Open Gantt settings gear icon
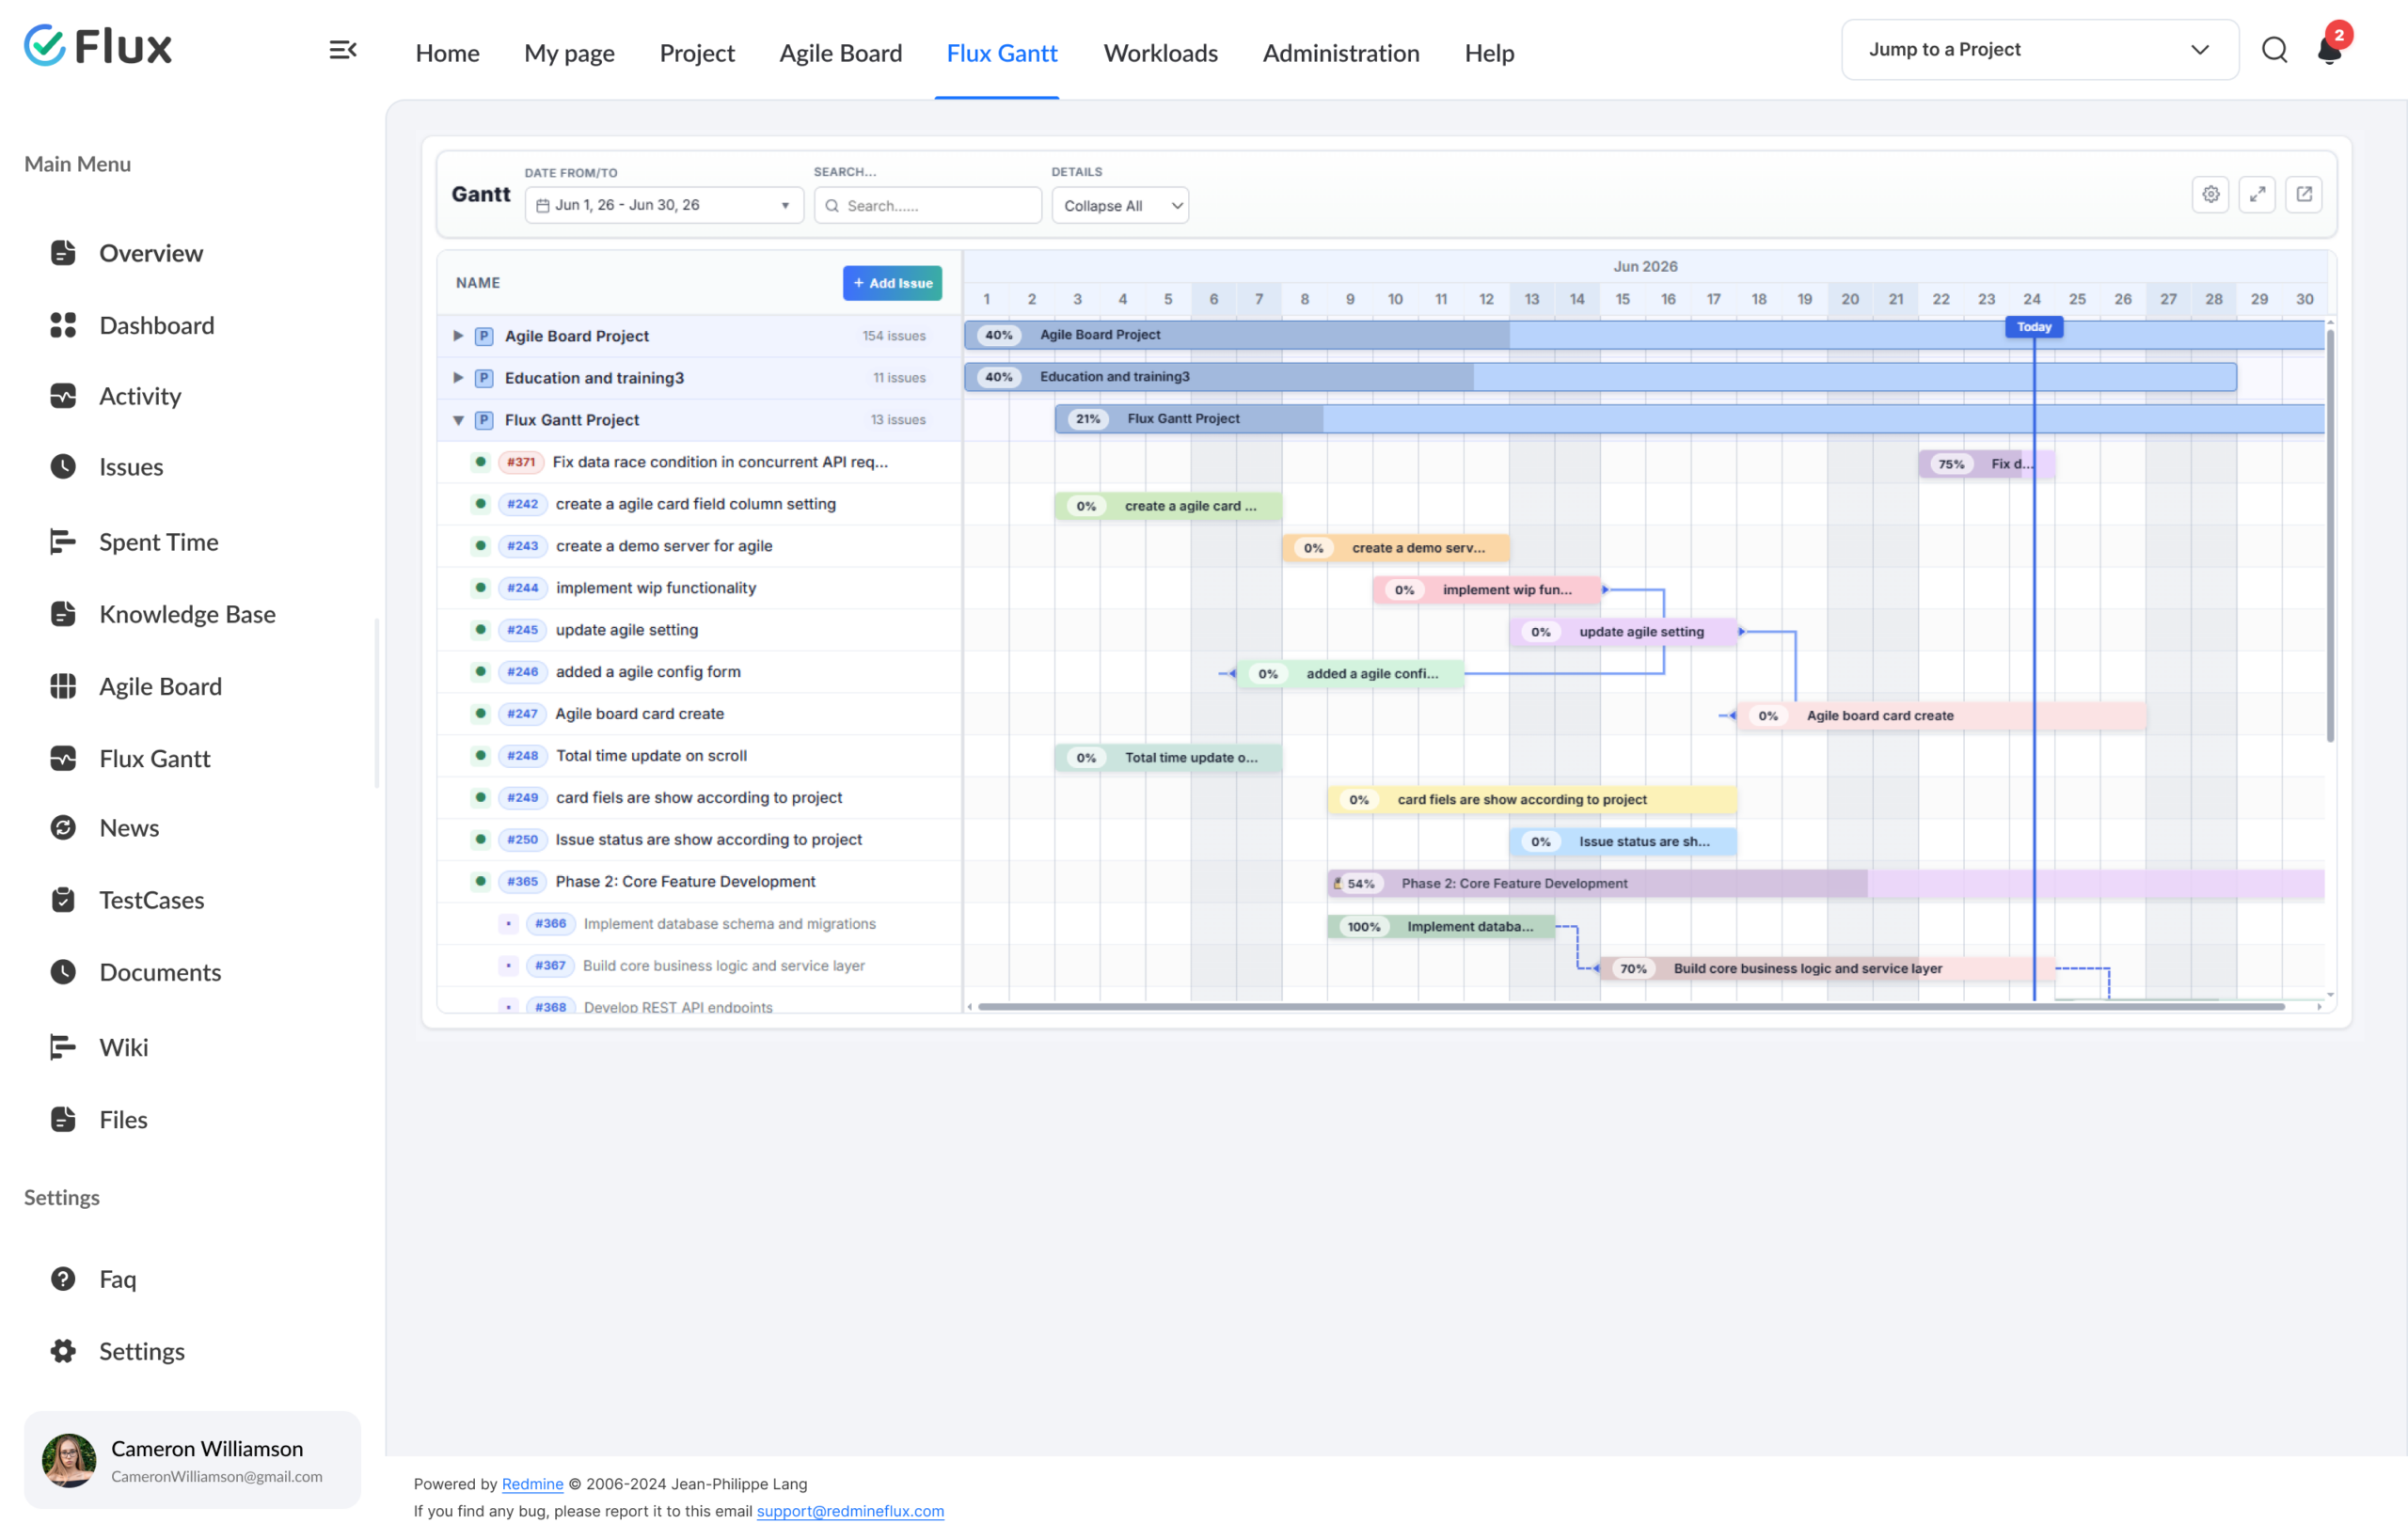Viewport: 2408px width, 1539px height. [2211, 195]
